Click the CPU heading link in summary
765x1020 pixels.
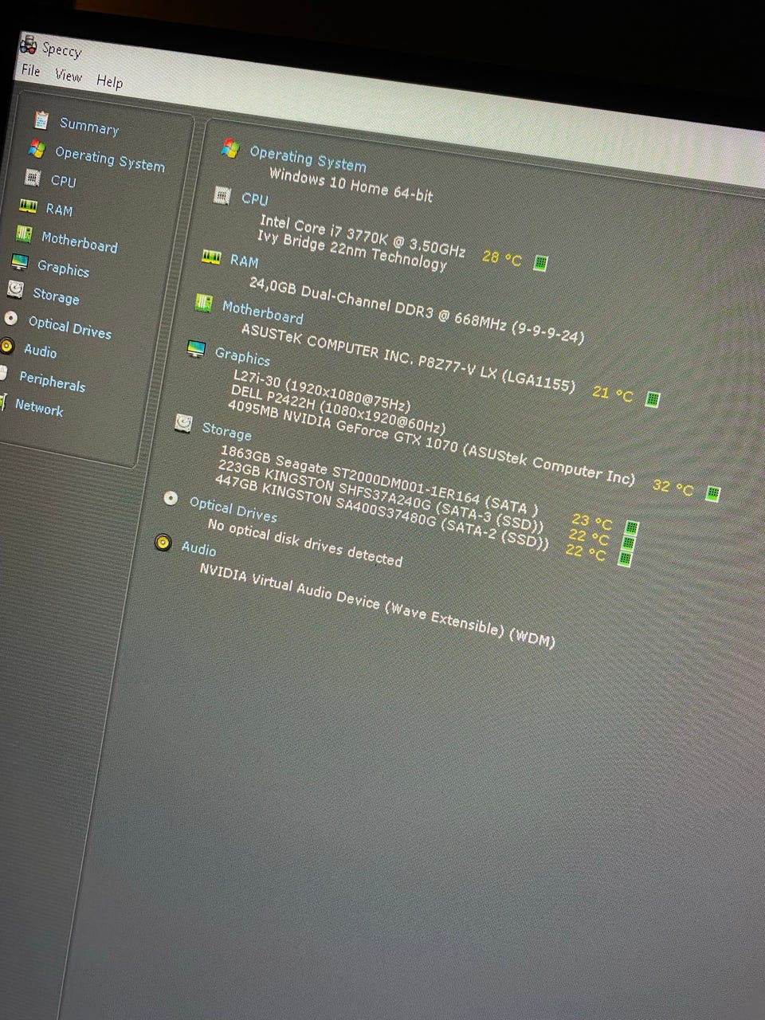255,198
